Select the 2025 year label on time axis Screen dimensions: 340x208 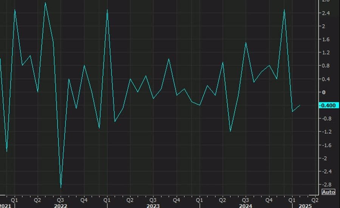pos(305,206)
